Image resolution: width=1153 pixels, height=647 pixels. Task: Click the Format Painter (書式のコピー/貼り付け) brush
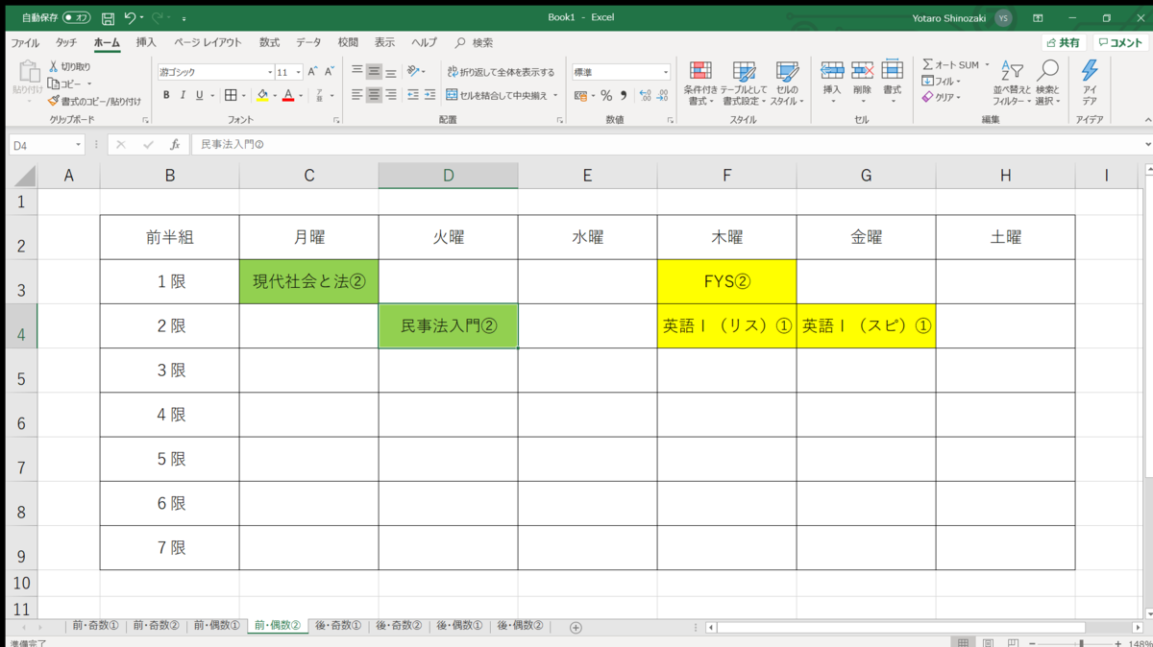(x=54, y=101)
